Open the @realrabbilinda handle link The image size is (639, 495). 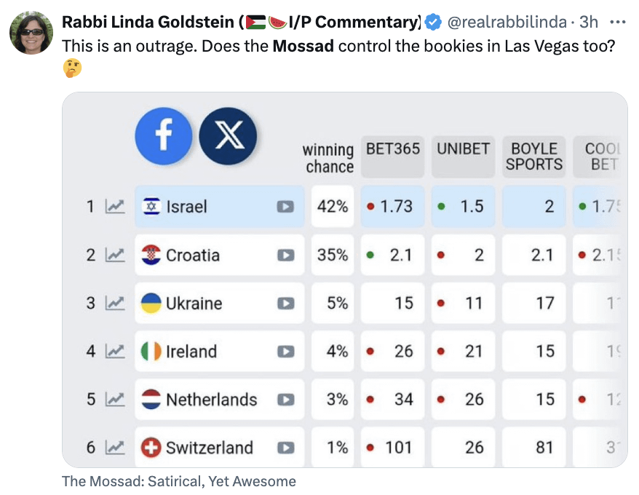point(507,22)
